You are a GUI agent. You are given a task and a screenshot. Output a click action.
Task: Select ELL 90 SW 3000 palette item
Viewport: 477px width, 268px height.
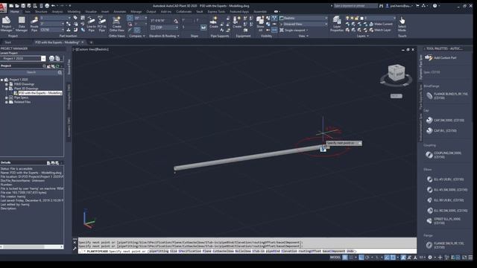point(446,211)
